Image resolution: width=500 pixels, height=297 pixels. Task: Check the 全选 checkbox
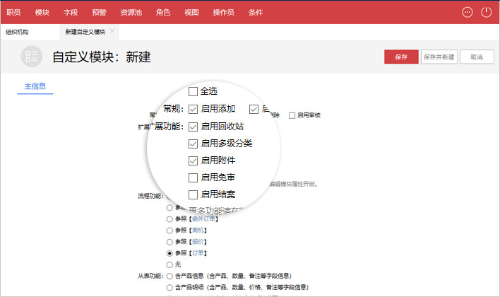coord(193,91)
